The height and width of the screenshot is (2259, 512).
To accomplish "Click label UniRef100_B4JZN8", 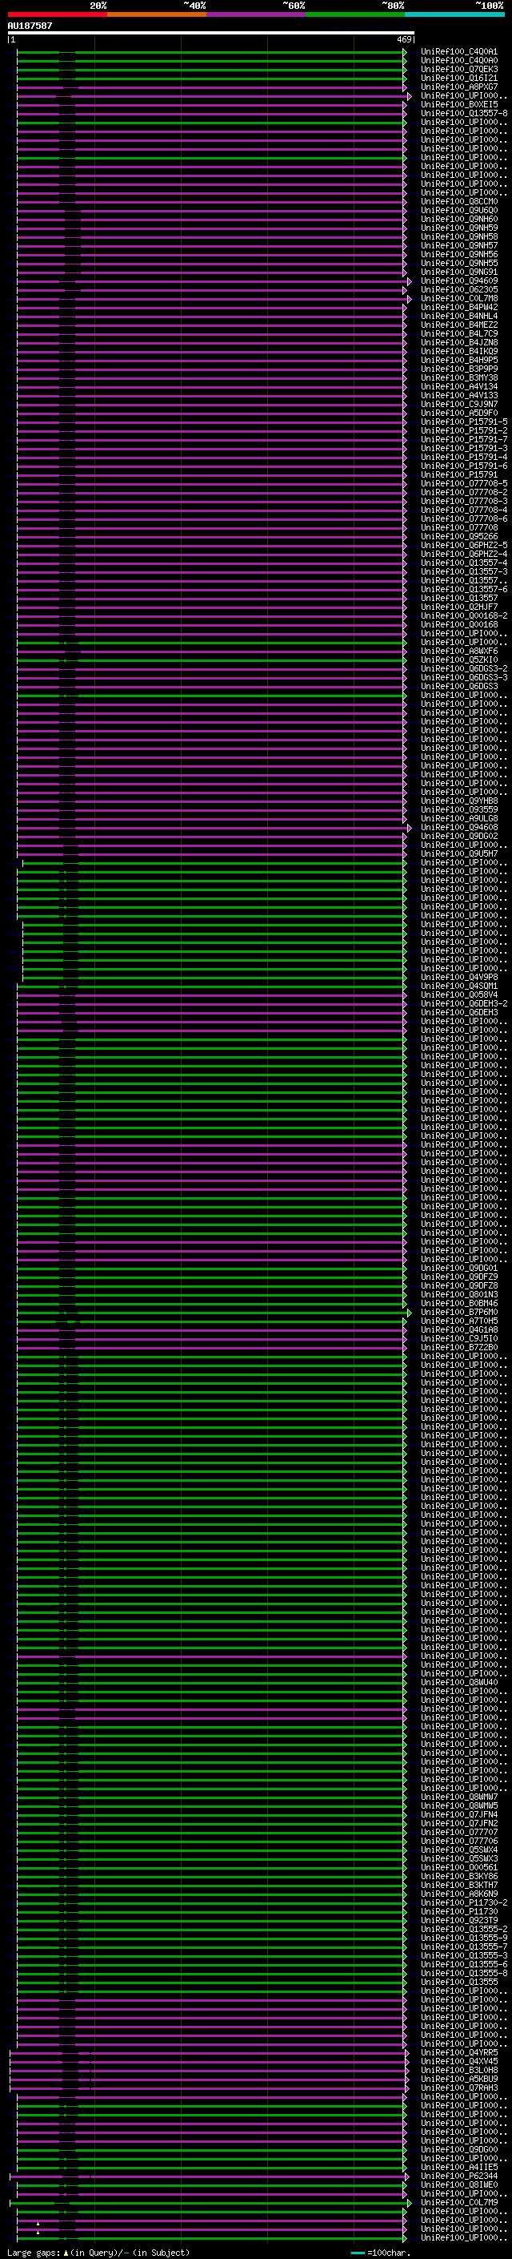I will click(x=459, y=342).
